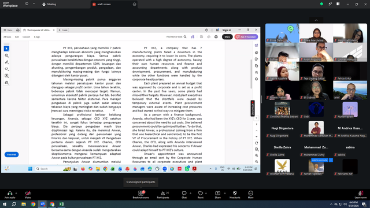Open All tools in Acrobat
Viewport: 370px width, 208px height.
coord(7,37)
